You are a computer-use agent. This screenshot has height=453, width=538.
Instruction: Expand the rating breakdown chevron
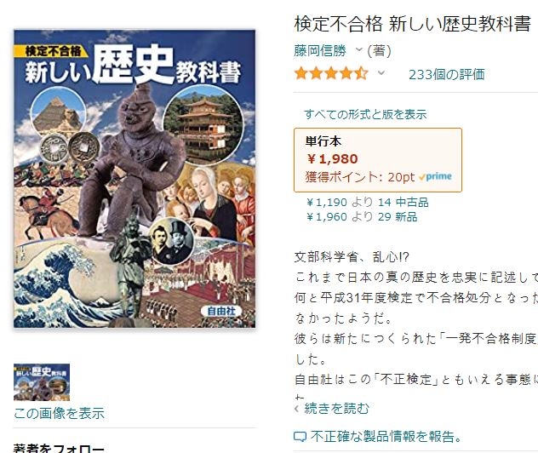381,73
